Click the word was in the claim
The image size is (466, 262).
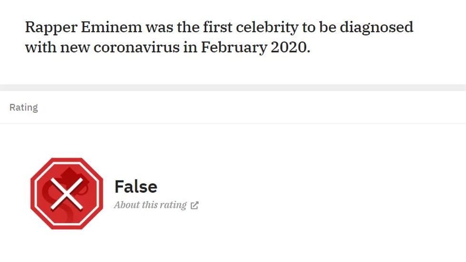tap(159, 27)
